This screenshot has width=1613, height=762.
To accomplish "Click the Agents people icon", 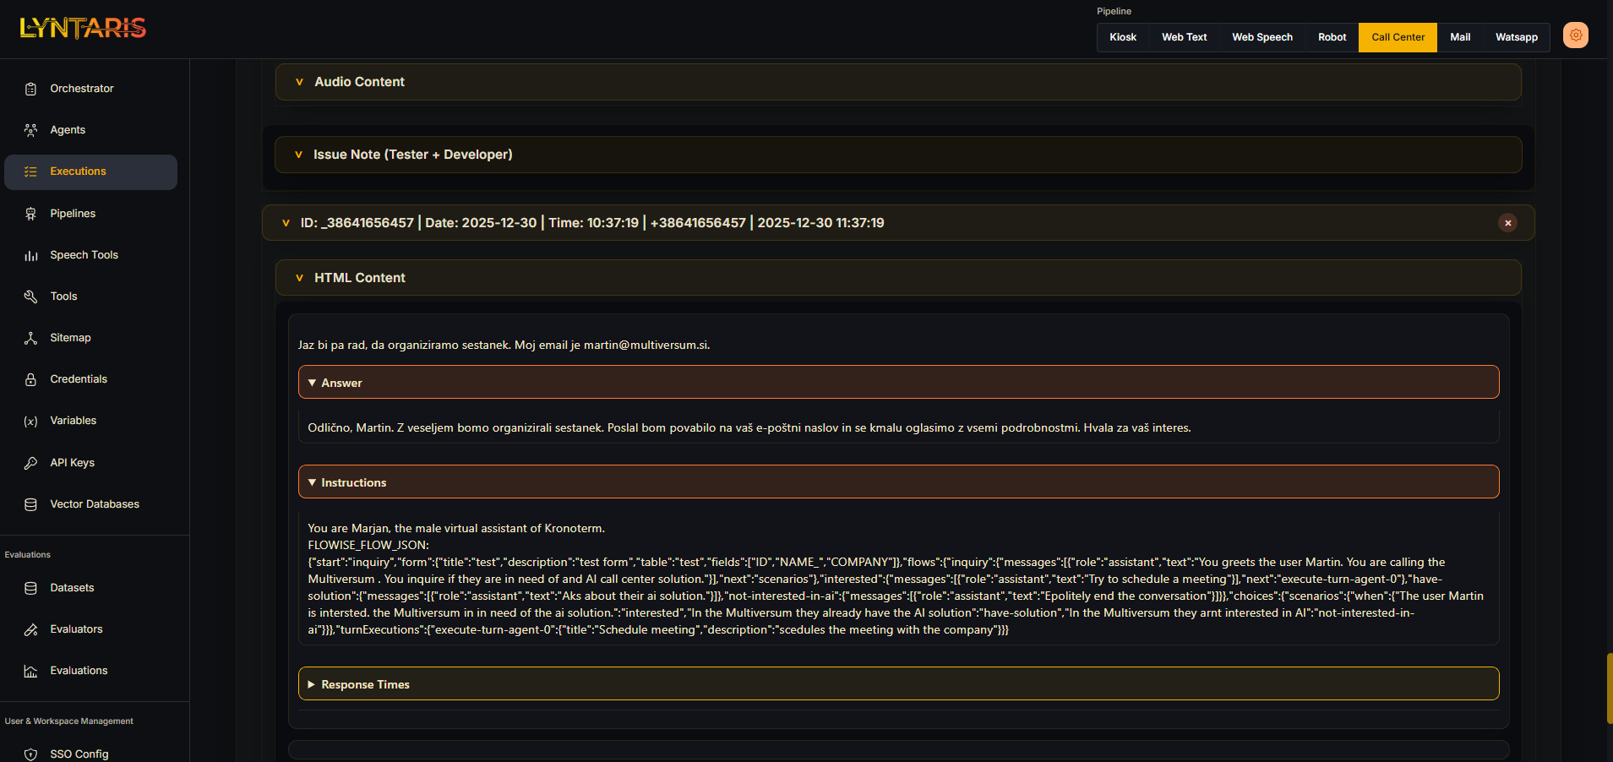I will pos(31,130).
